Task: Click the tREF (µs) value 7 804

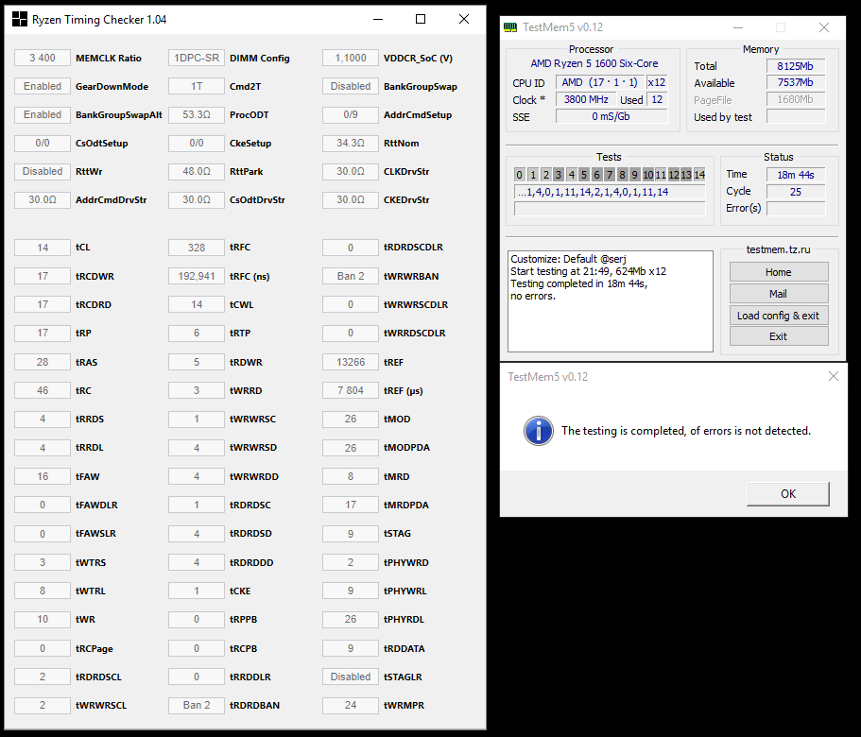Action: pos(351,390)
